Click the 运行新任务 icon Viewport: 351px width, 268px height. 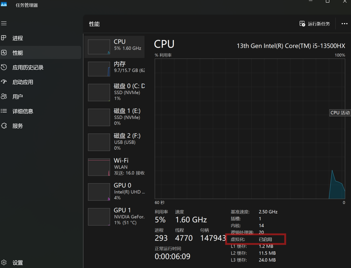point(302,24)
